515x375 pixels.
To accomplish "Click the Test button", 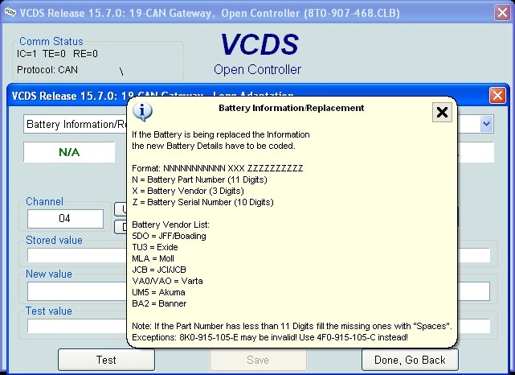I will (x=106, y=360).
